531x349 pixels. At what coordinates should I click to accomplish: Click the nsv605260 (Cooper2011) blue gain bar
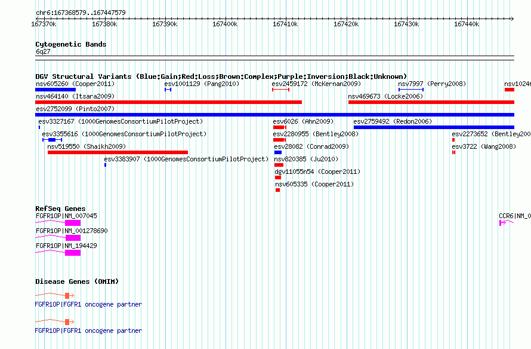coord(55,90)
